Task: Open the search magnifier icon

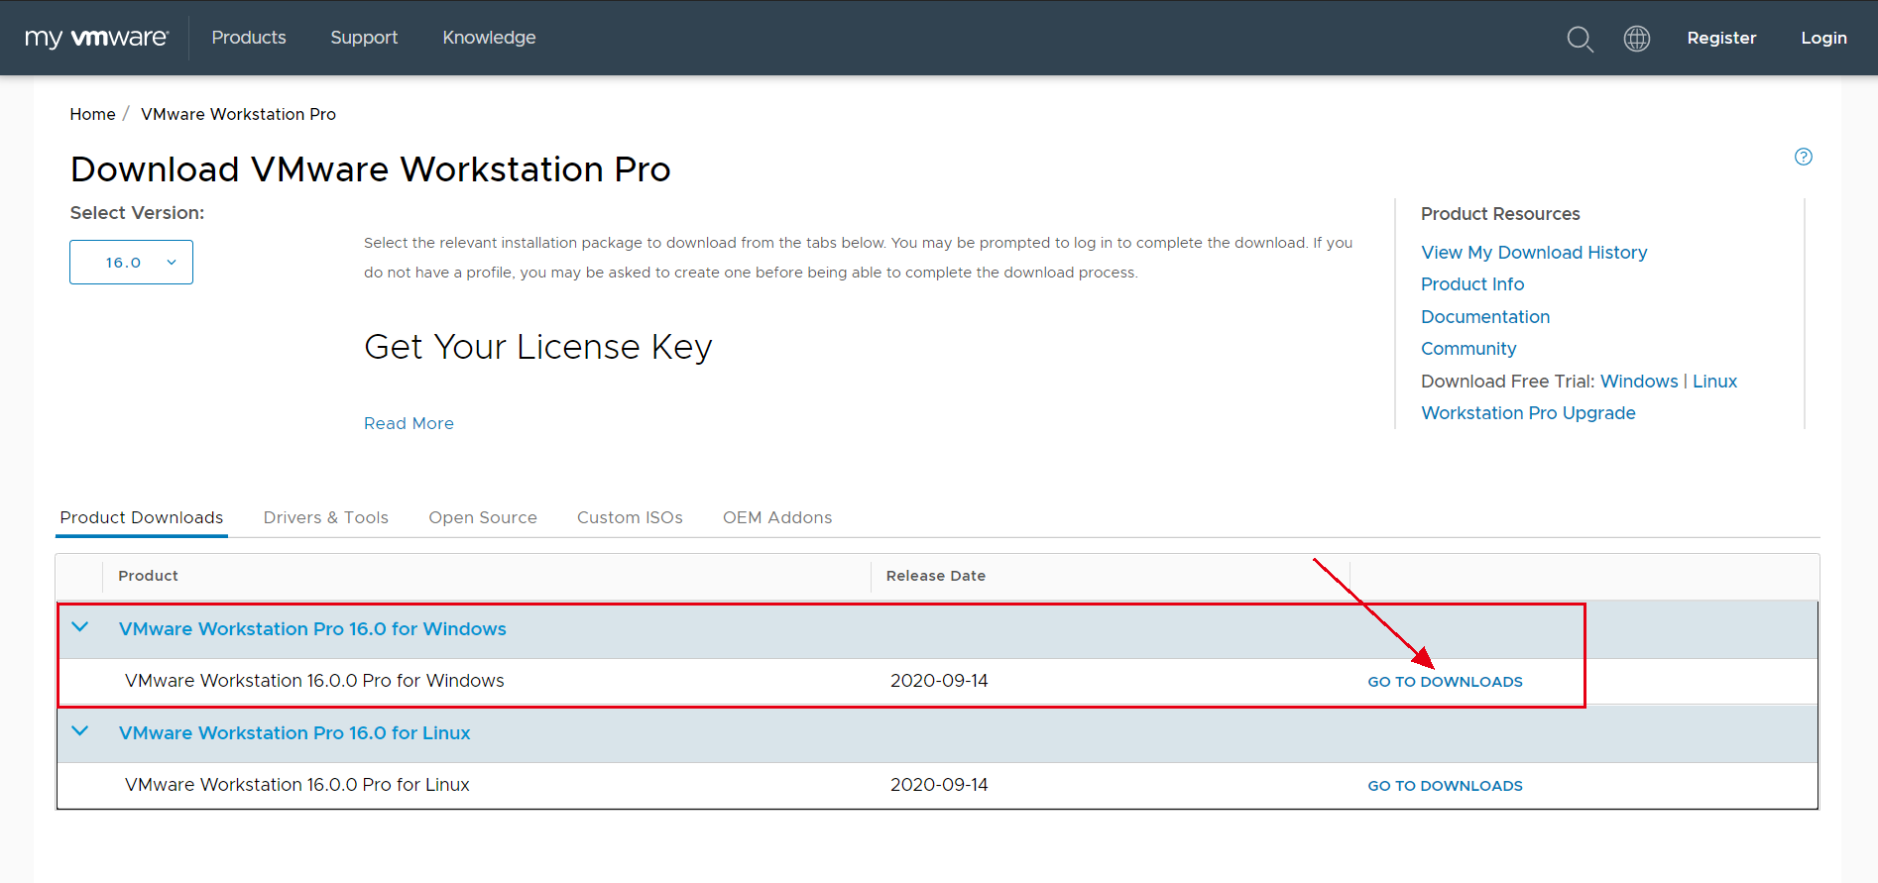Action: (x=1580, y=39)
